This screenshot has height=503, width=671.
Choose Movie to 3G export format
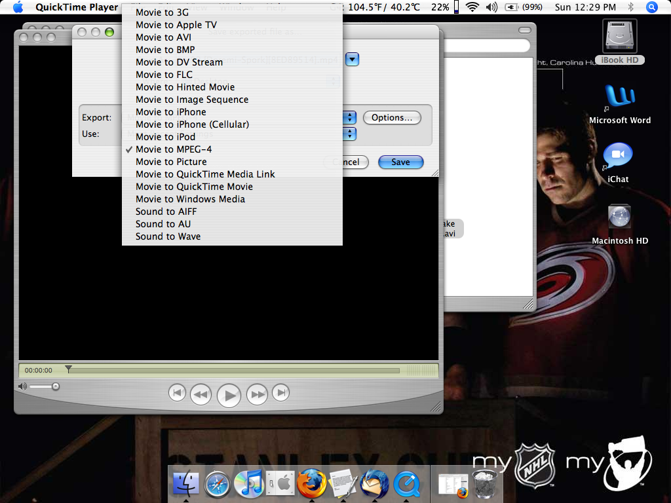(232, 12)
